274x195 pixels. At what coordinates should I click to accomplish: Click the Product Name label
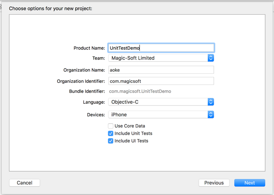point(89,48)
